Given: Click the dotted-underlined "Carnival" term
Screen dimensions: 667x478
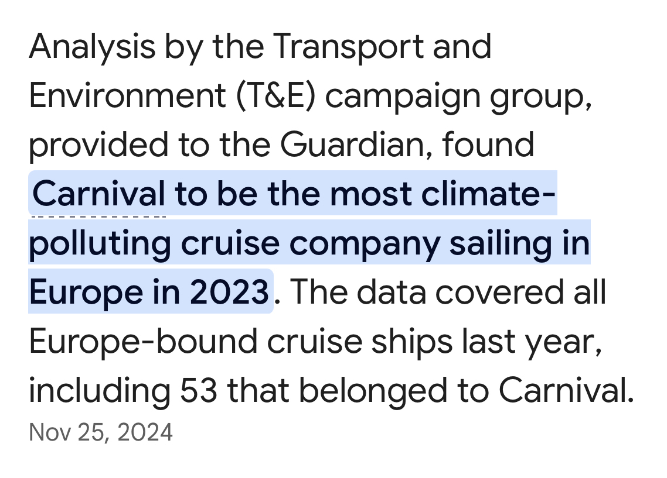Looking at the screenshot, I should coord(98,194).
